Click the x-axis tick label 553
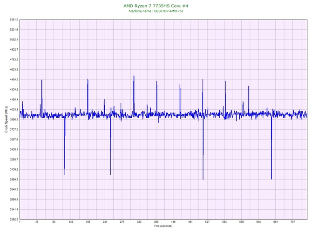This screenshot has width=312, height=234. [x=224, y=222]
